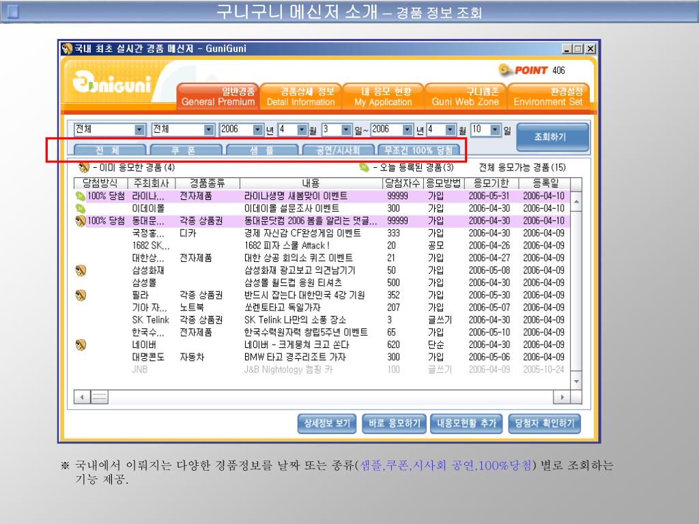Click the green icon on 라이나생명 row
The height and width of the screenshot is (524, 699).
81,196
